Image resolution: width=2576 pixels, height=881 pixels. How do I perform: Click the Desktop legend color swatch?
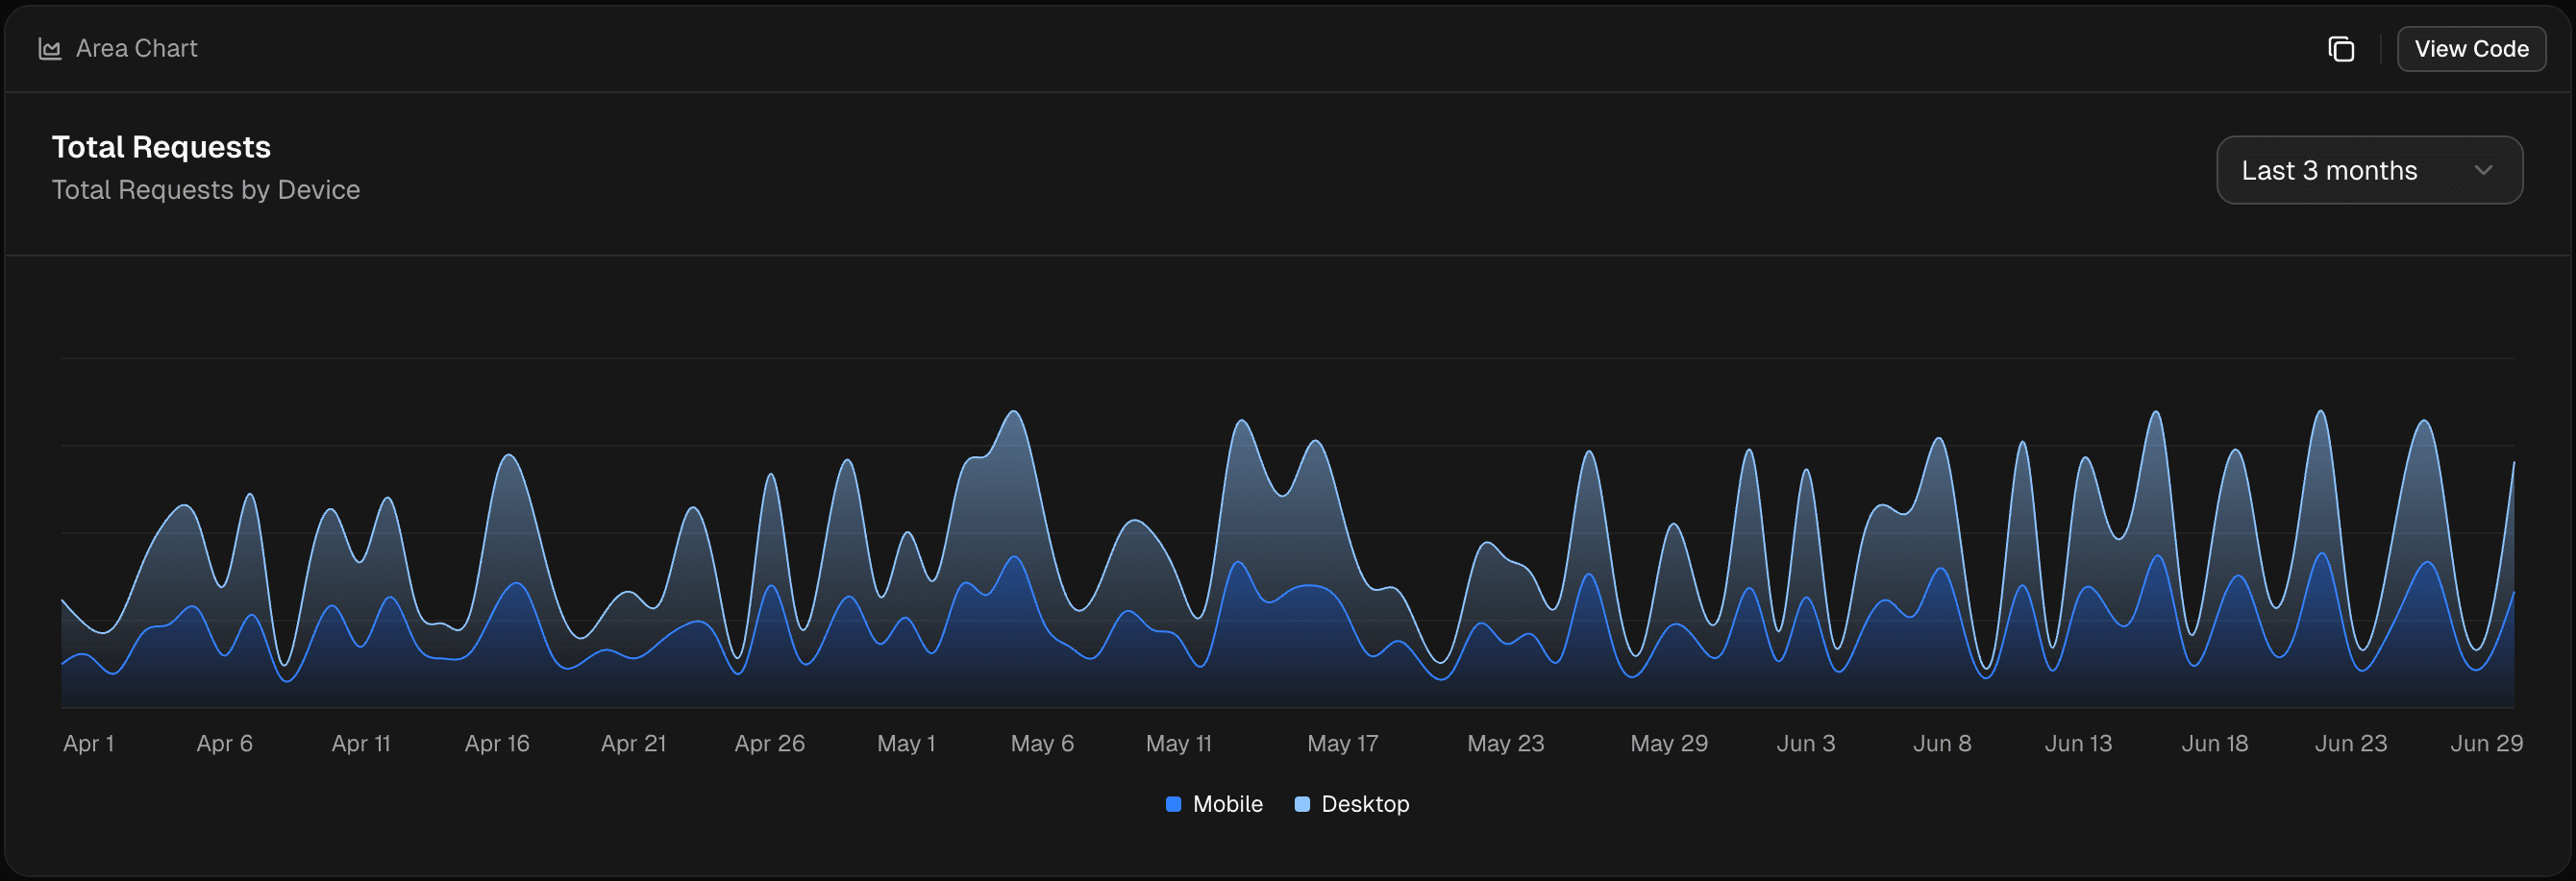pyautogui.click(x=1302, y=804)
